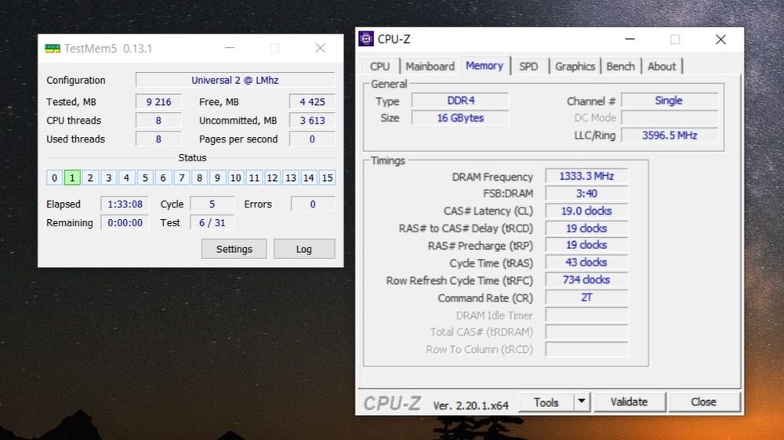Open TestMem5 Settings
The height and width of the screenshot is (440, 784).
234,249
